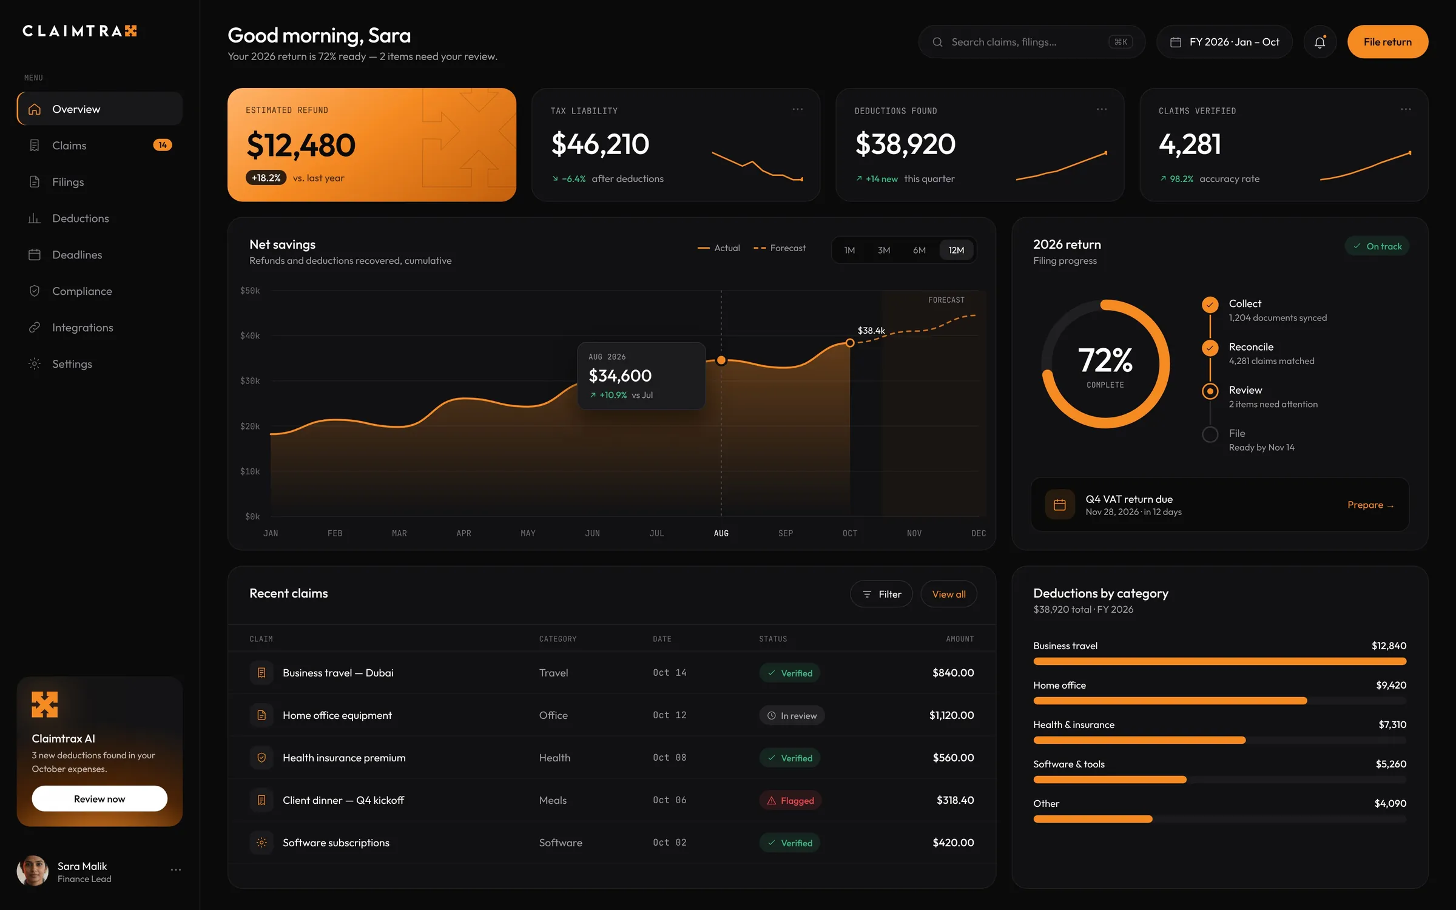Click the Business travel deductions bar
This screenshot has height=910, width=1456.
(1219, 661)
